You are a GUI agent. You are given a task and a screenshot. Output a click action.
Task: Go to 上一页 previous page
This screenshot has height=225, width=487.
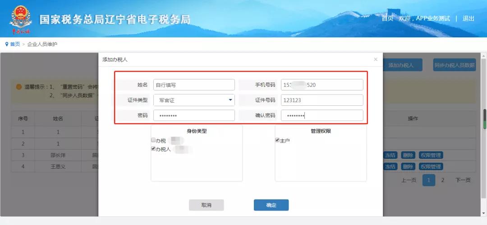click(x=409, y=180)
